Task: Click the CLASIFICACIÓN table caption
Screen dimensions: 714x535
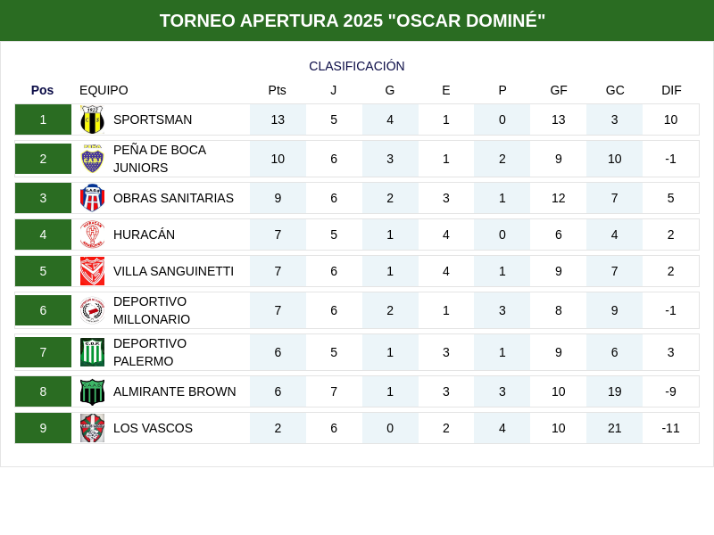Action: point(357,66)
